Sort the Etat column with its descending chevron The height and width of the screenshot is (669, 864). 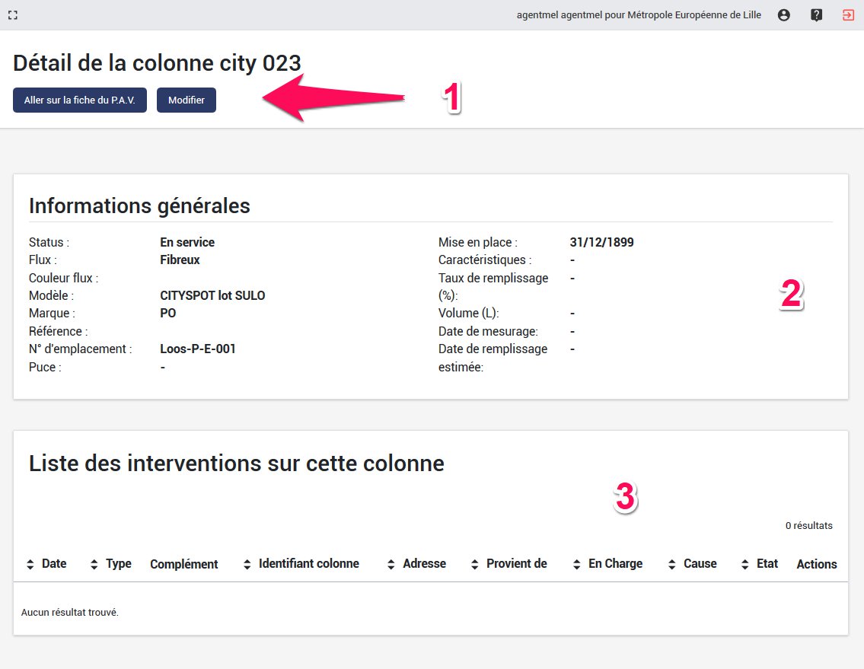[744, 566]
